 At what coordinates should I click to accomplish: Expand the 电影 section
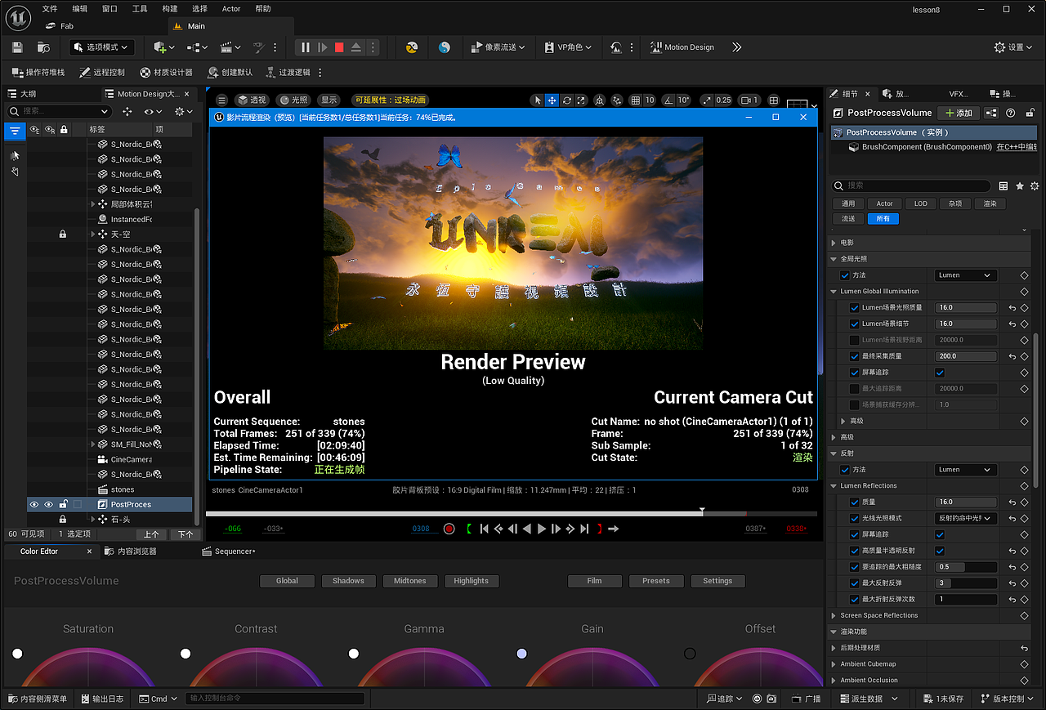(834, 243)
